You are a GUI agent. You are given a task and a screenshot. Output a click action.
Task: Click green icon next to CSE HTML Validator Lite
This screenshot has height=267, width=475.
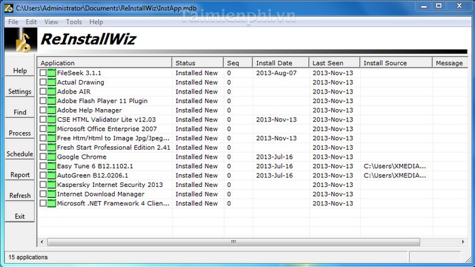(x=52, y=119)
